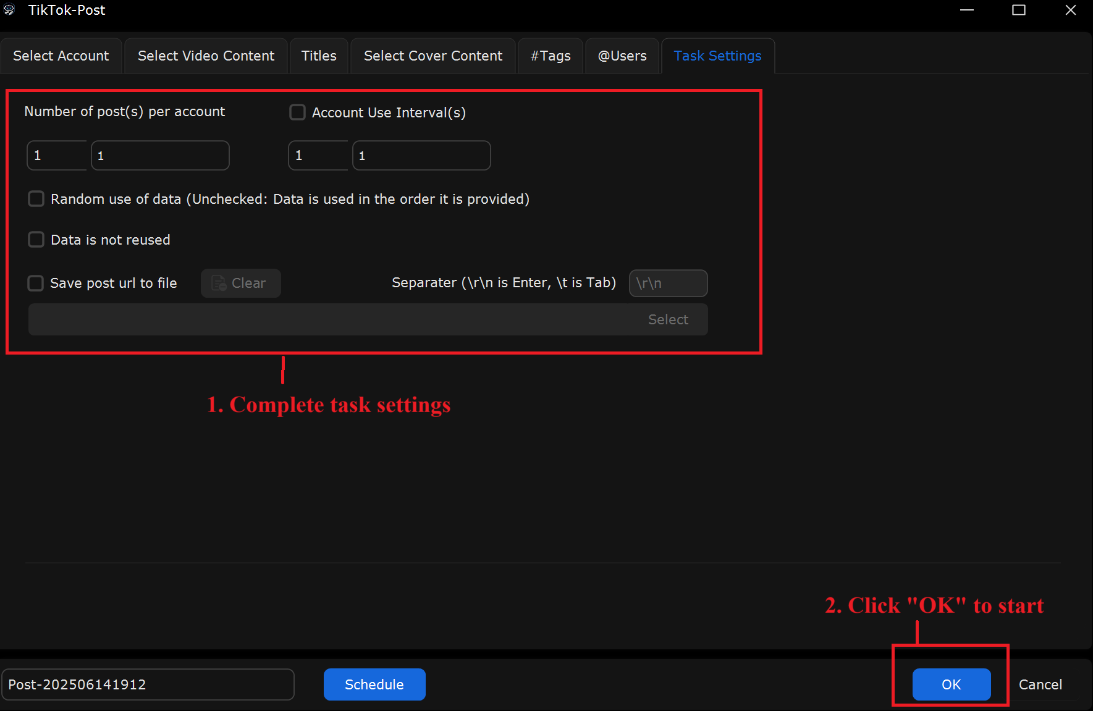Click the Clear button
Viewport: 1093px width, 711px height.
pos(241,283)
